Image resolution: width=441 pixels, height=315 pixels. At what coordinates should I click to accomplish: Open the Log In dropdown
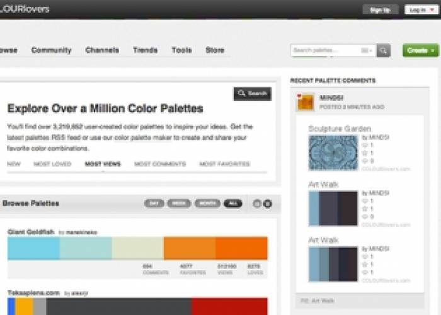coord(421,10)
